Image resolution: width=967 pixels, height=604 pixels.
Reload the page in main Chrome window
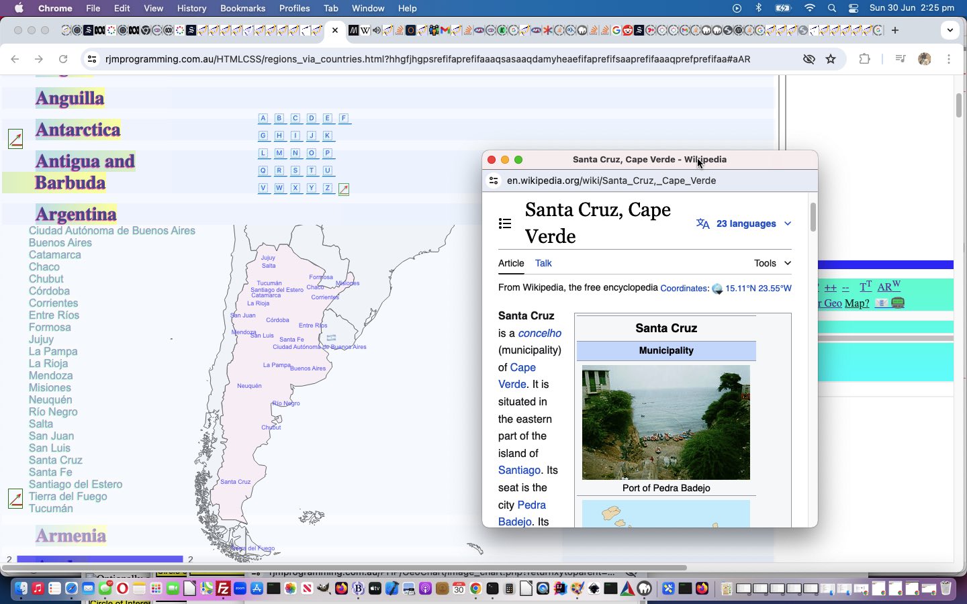63,59
